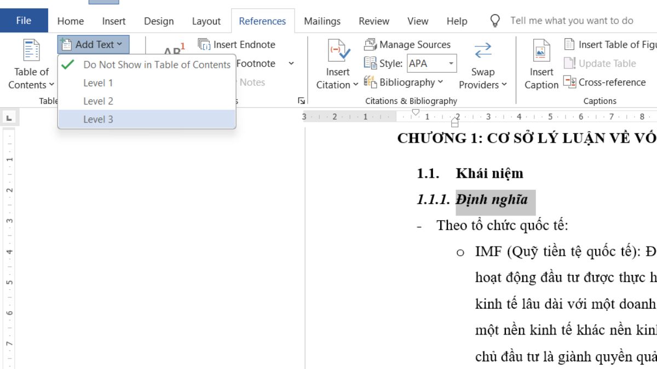Click the Tell me what you want to do field
Screen dimensions: 657x369
pos(572,21)
